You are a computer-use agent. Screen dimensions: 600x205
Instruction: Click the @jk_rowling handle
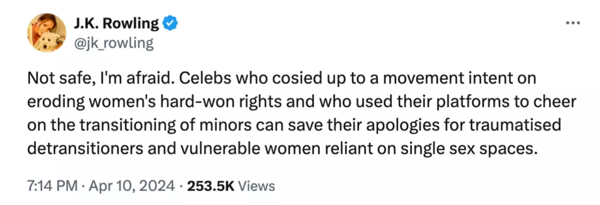pyautogui.click(x=114, y=43)
